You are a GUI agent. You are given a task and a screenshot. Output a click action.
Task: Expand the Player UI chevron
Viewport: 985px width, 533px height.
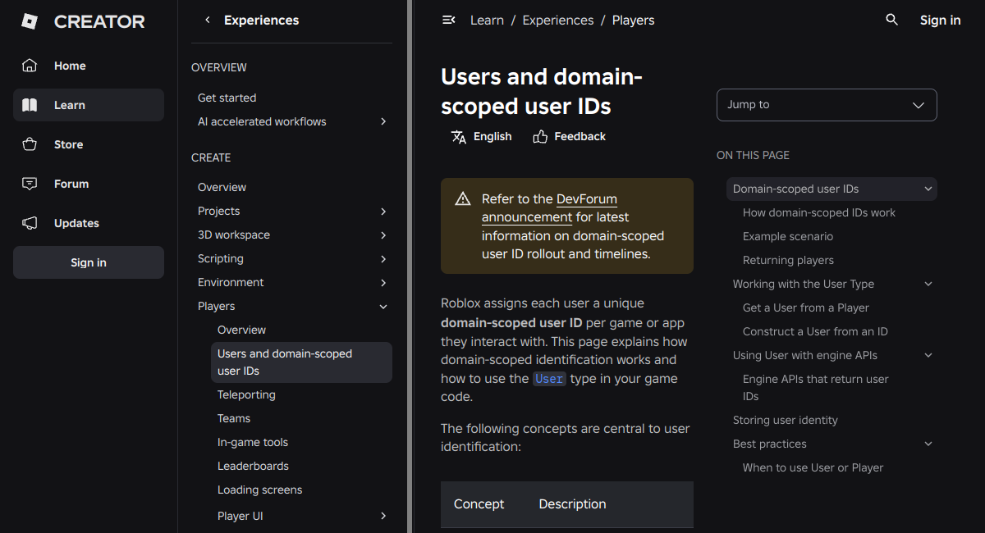click(x=383, y=516)
